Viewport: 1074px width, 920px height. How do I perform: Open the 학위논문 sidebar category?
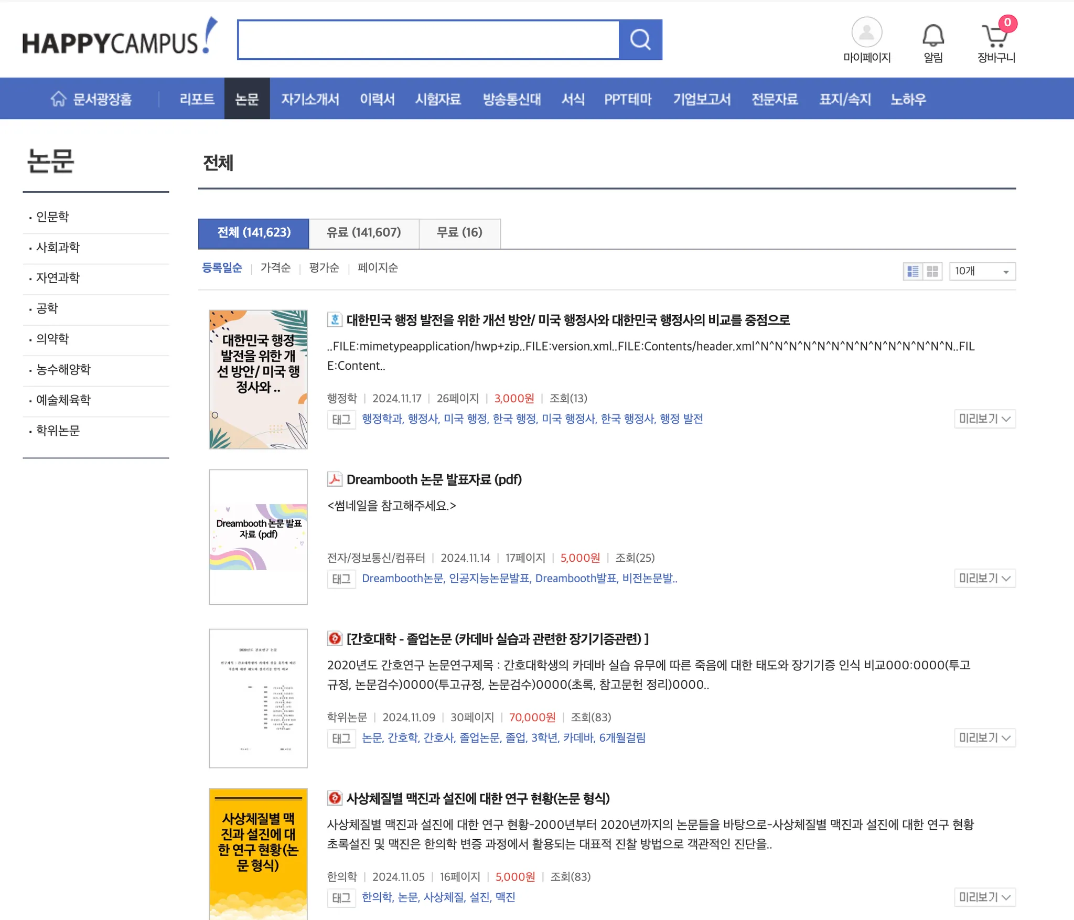pos(58,430)
